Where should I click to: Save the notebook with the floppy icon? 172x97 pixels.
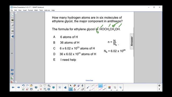click(31, 89)
